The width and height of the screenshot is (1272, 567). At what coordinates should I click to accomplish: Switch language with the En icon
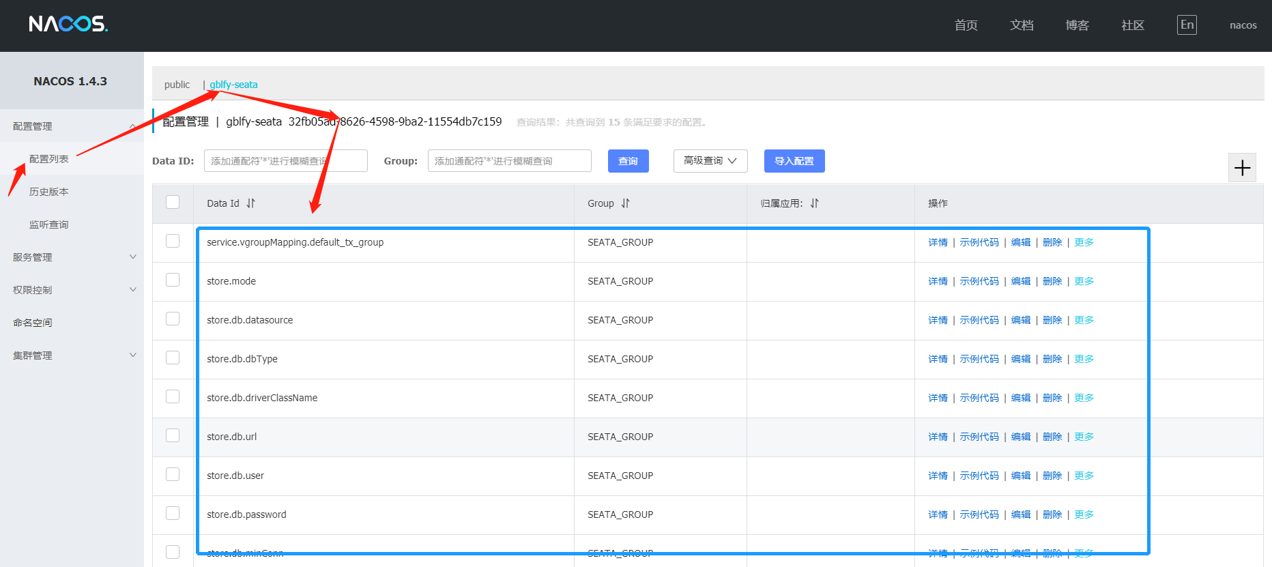tap(1187, 25)
